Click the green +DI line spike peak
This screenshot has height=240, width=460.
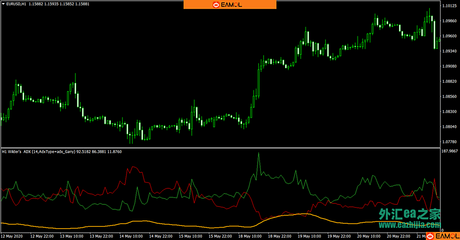pos(259,153)
